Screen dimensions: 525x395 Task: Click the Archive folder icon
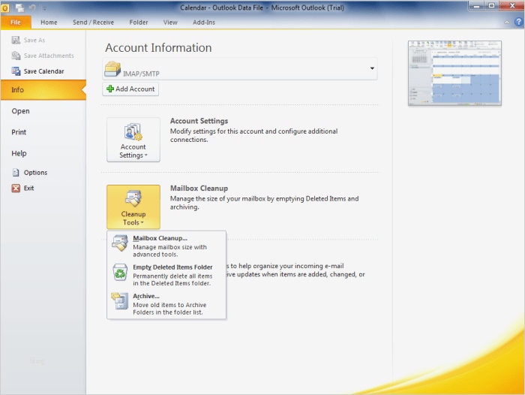120,301
